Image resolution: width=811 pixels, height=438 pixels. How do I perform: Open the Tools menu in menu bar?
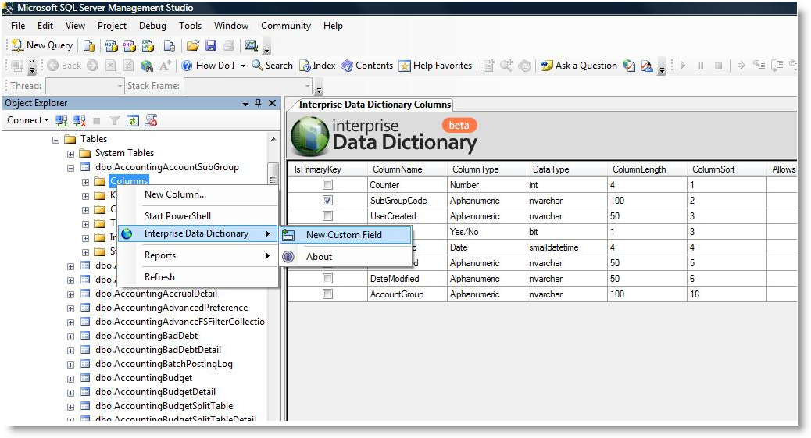(190, 26)
